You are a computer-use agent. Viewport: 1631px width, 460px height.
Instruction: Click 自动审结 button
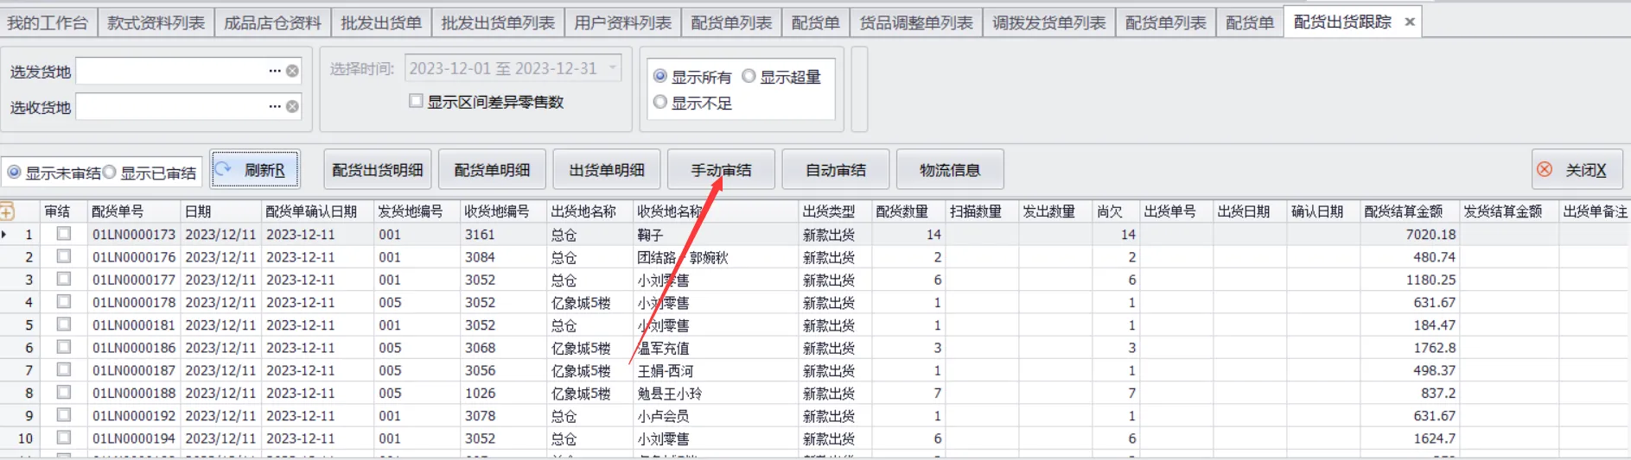[836, 169]
